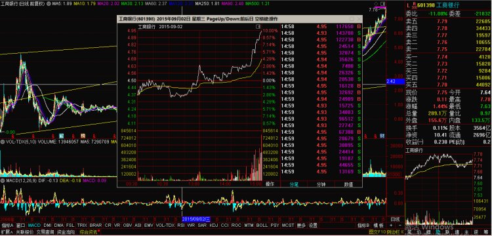
Task: Click the minus zoom button near 模板
Action: [x=400, y=226]
